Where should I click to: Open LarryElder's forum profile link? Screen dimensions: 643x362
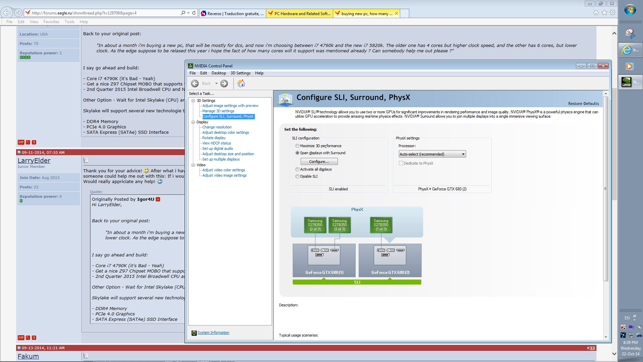tap(34, 161)
